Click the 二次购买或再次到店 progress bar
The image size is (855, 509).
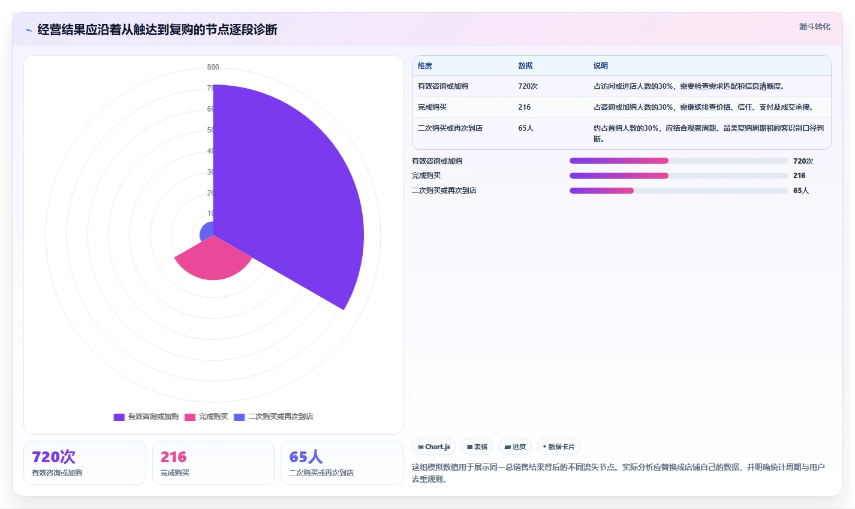[679, 191]
